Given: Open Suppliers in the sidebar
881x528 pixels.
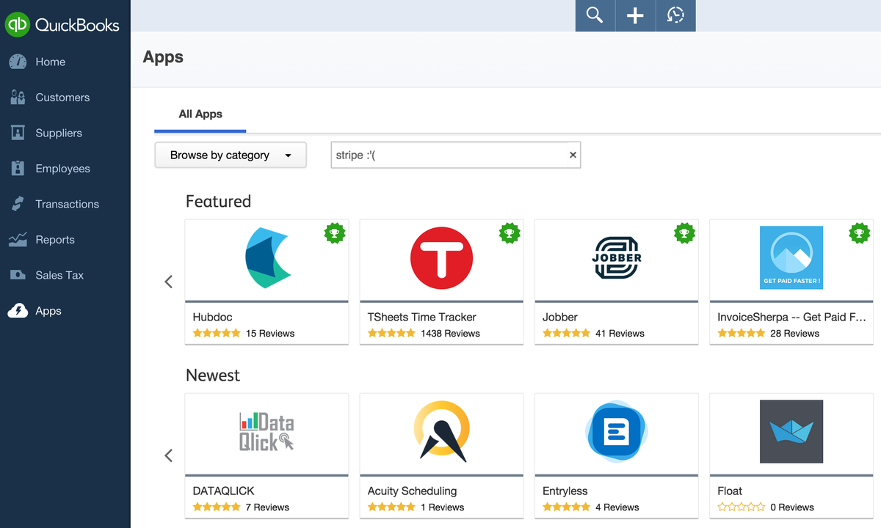Looking at the screenshot, I should click(x=59, y=133).
